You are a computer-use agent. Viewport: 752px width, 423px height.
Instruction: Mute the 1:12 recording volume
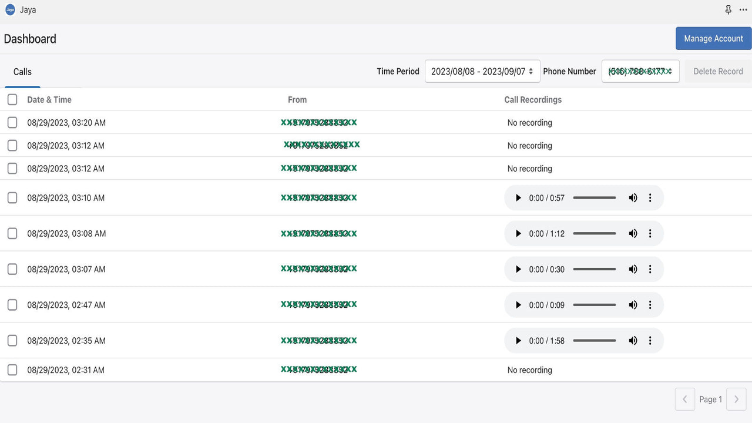pyautogui.click(x=633, y=233)
